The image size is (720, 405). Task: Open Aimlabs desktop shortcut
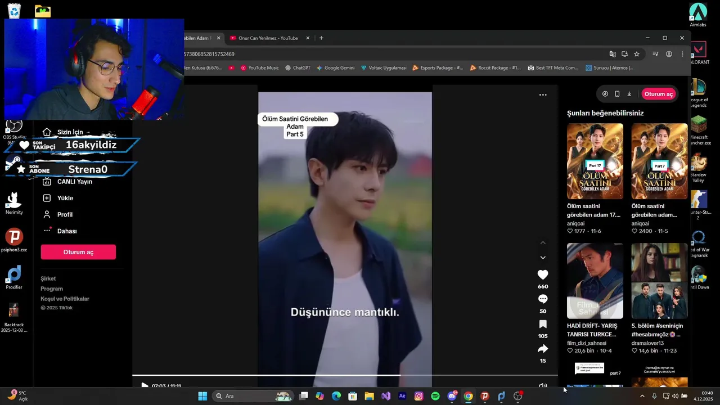(698, 15)
